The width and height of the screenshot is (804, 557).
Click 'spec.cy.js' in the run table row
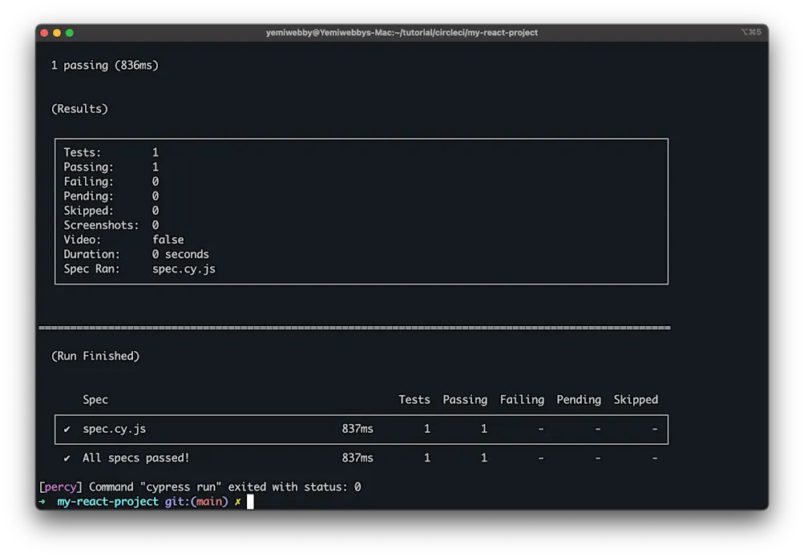point(115,429)
